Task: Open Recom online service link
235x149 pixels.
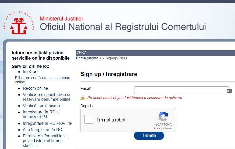Action: pyautogui.click(x=35, y=88)
